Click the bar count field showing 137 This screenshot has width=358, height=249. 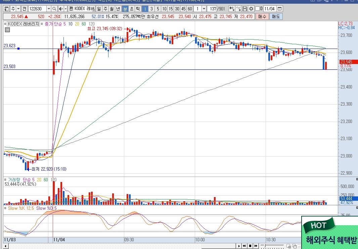(212, 9)
